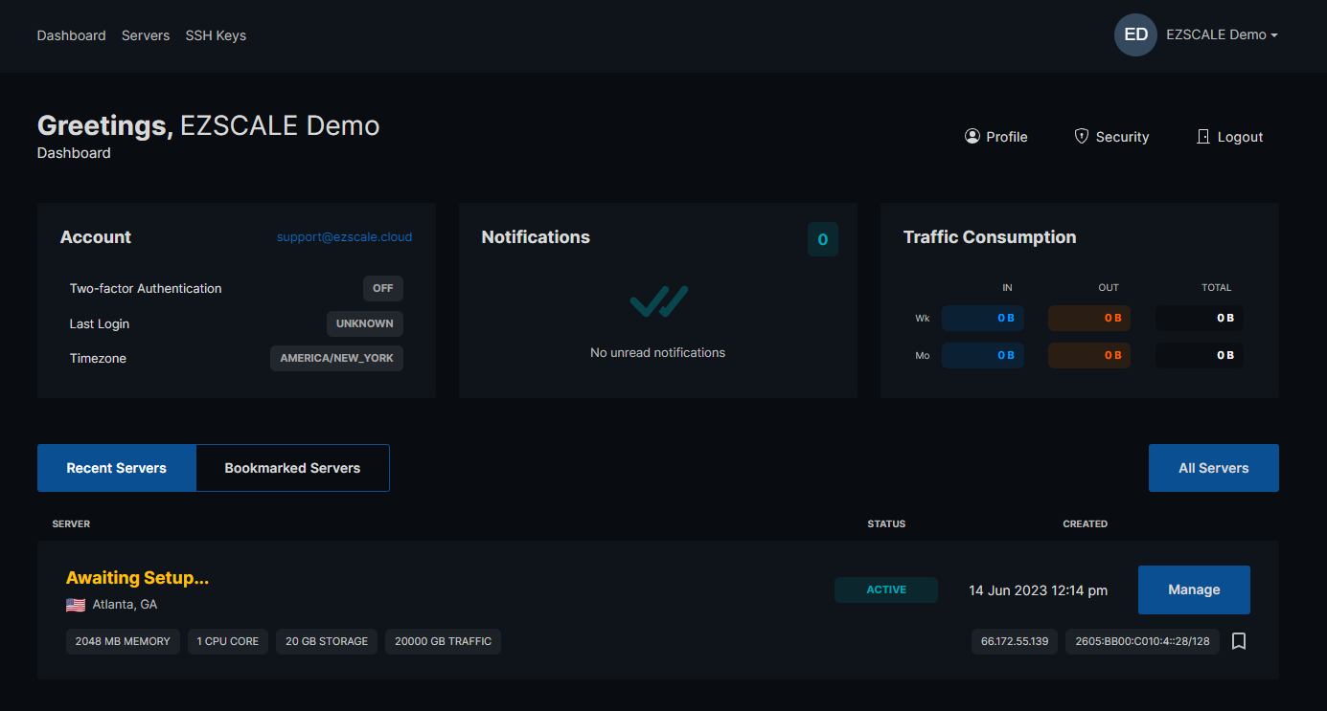Open Security settings

click(x=1111, y=137)
